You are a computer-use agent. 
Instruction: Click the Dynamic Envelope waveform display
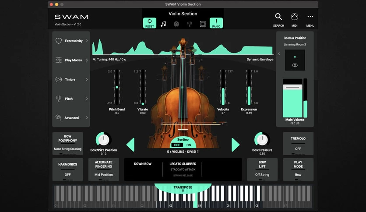click(183, 47)
